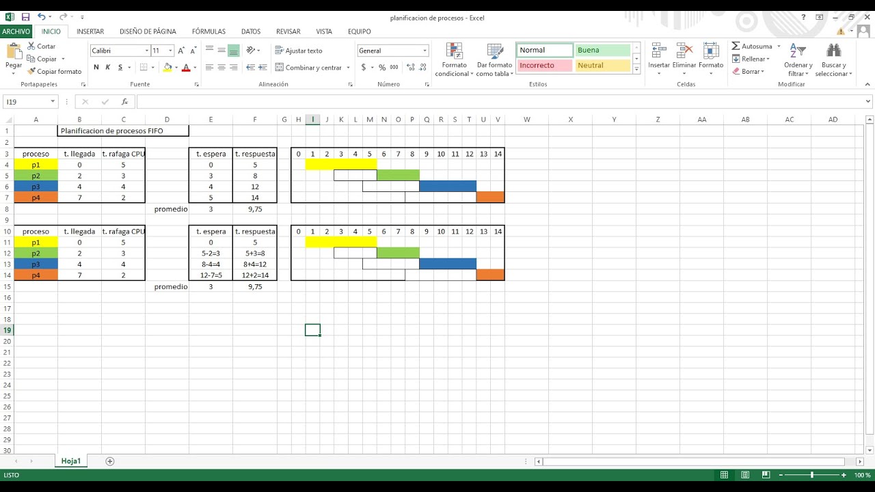Expand the formula bar chevron
This screenshot has width=875, height=492.
tap(869, 102)
